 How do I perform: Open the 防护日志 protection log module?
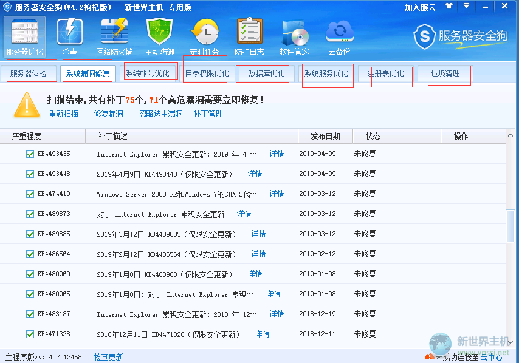249,36
